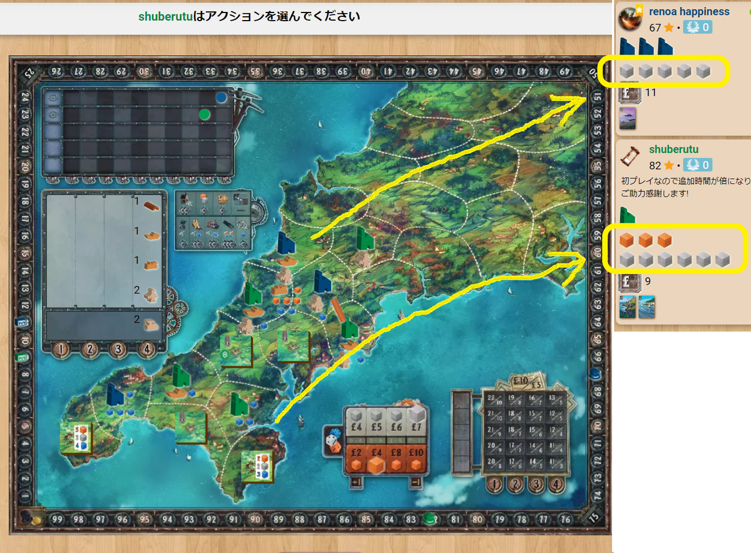Select the £4 tin price slot
Image resolution: width=751 pixels, height=553 pixels.
point(356,423)
